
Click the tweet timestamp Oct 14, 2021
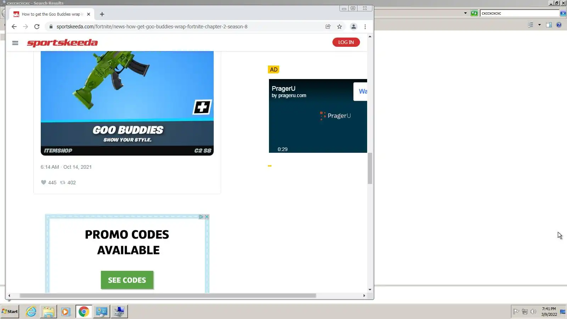click(66, 167)
